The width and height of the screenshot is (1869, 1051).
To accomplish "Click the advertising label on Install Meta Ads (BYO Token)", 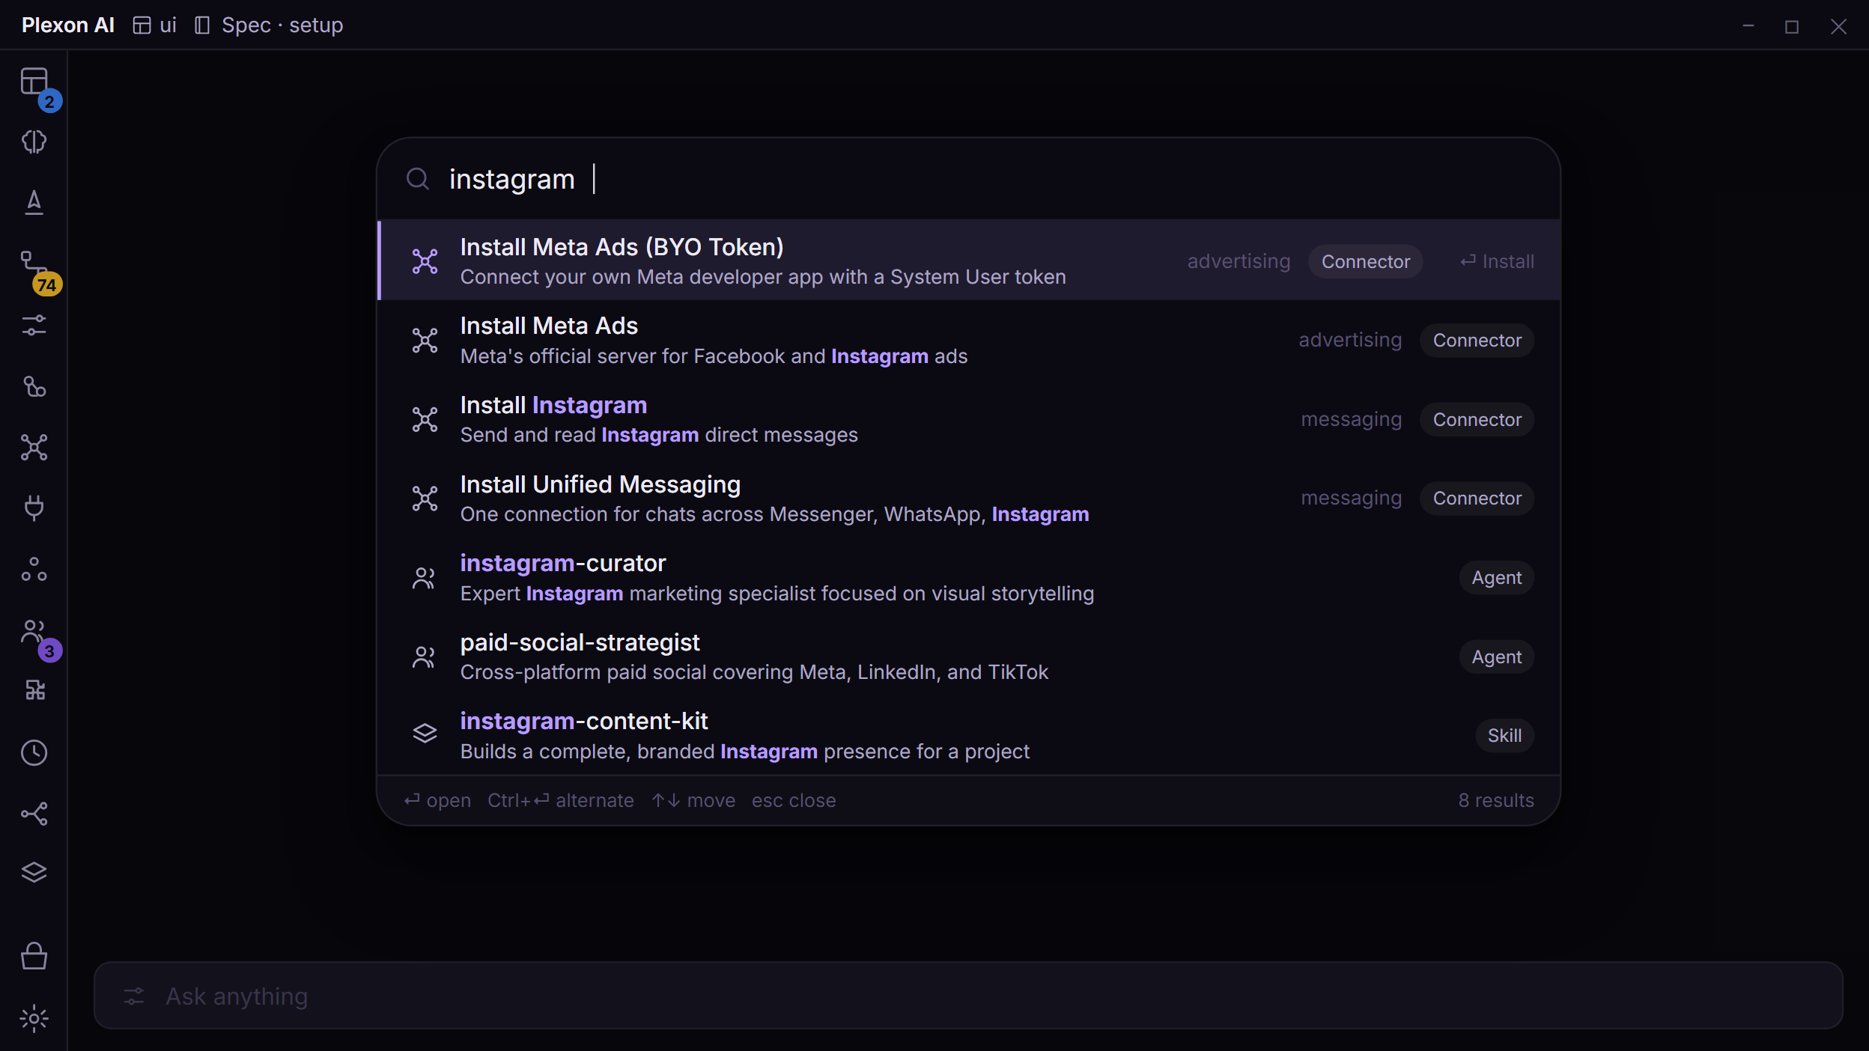I will [x=1239, y=261].
